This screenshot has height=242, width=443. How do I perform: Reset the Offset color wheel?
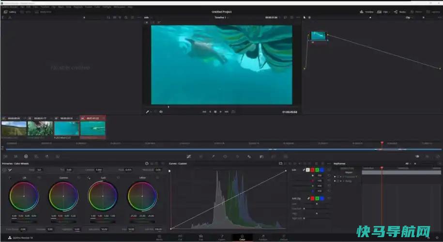pos(157,178)
